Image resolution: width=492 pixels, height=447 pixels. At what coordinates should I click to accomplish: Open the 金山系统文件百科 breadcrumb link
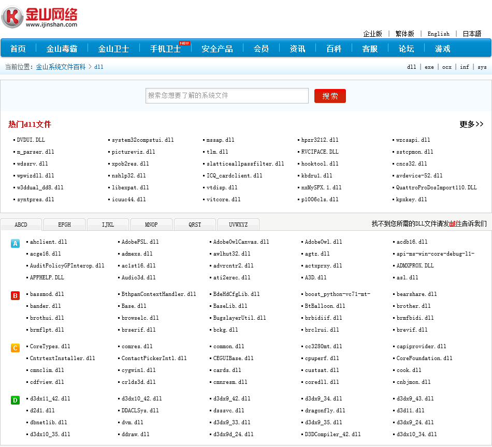61,67
